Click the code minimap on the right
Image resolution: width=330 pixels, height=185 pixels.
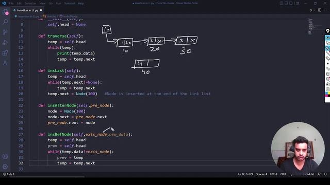pyautogui.click(x=311, y=26)
